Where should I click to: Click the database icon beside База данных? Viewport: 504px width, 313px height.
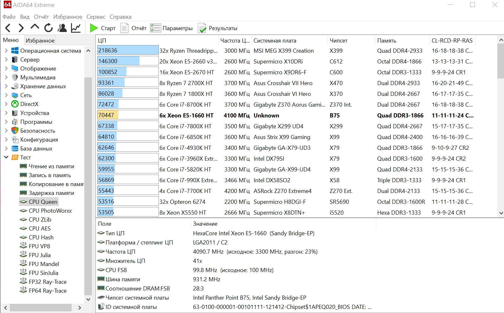tap(15, 149)
